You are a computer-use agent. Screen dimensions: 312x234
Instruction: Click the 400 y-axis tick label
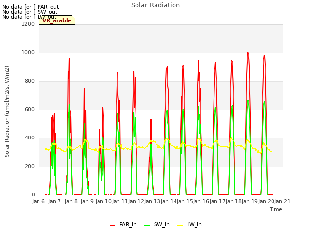click(x=30, y=137)
